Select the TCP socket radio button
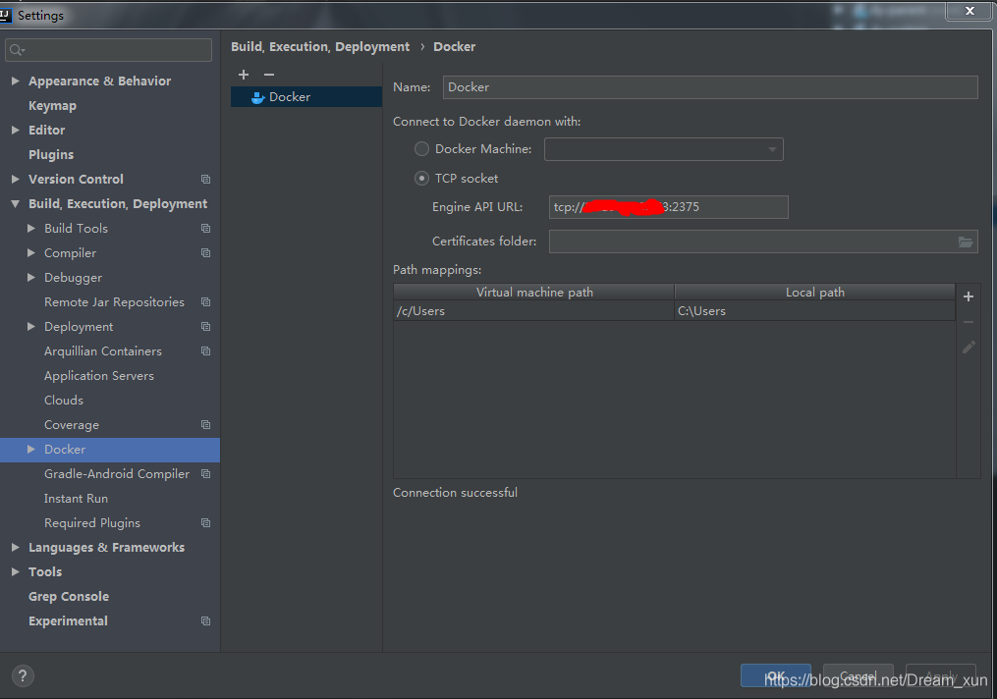This screenshot has height=699, width=997. point(421,179)
